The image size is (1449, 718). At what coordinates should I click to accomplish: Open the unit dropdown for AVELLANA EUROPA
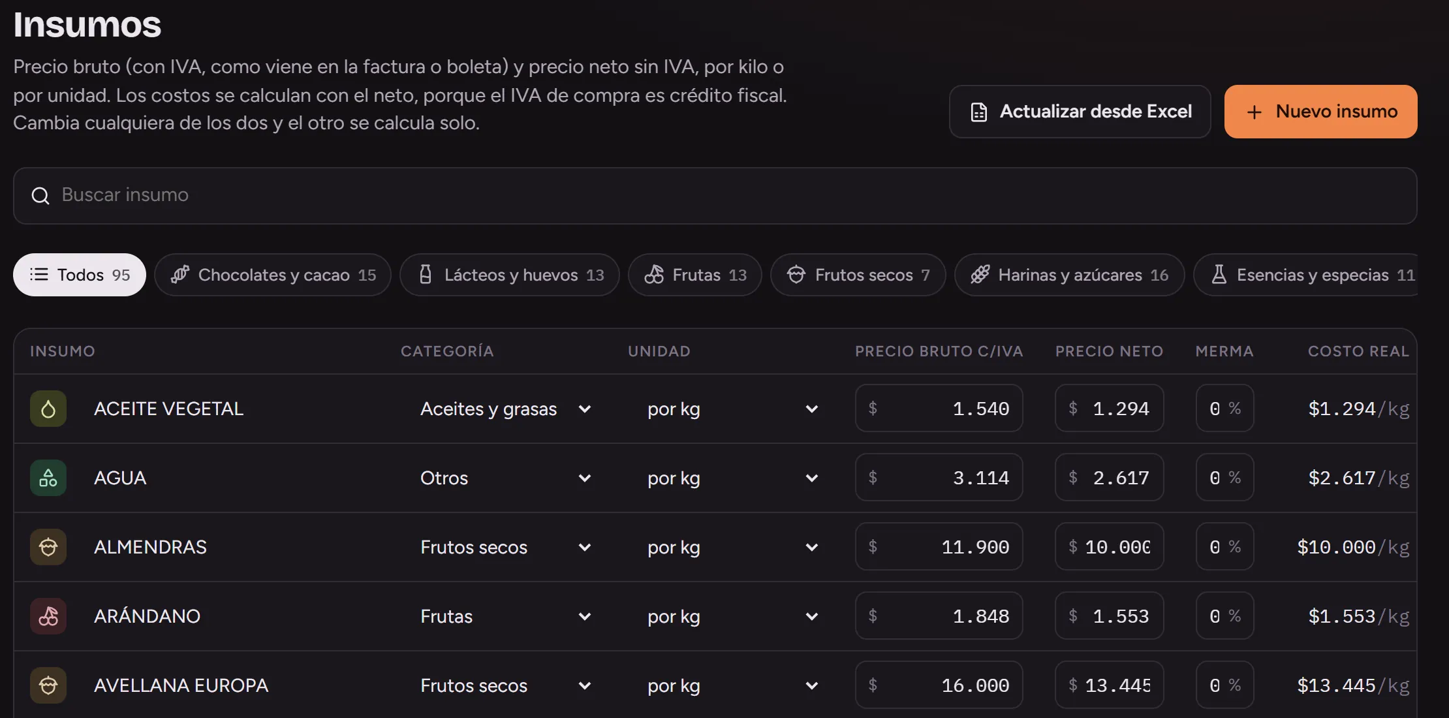coord(733,685)
